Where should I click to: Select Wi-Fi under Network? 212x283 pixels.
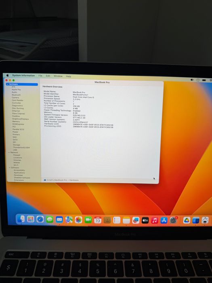click(x=16, y=165)
